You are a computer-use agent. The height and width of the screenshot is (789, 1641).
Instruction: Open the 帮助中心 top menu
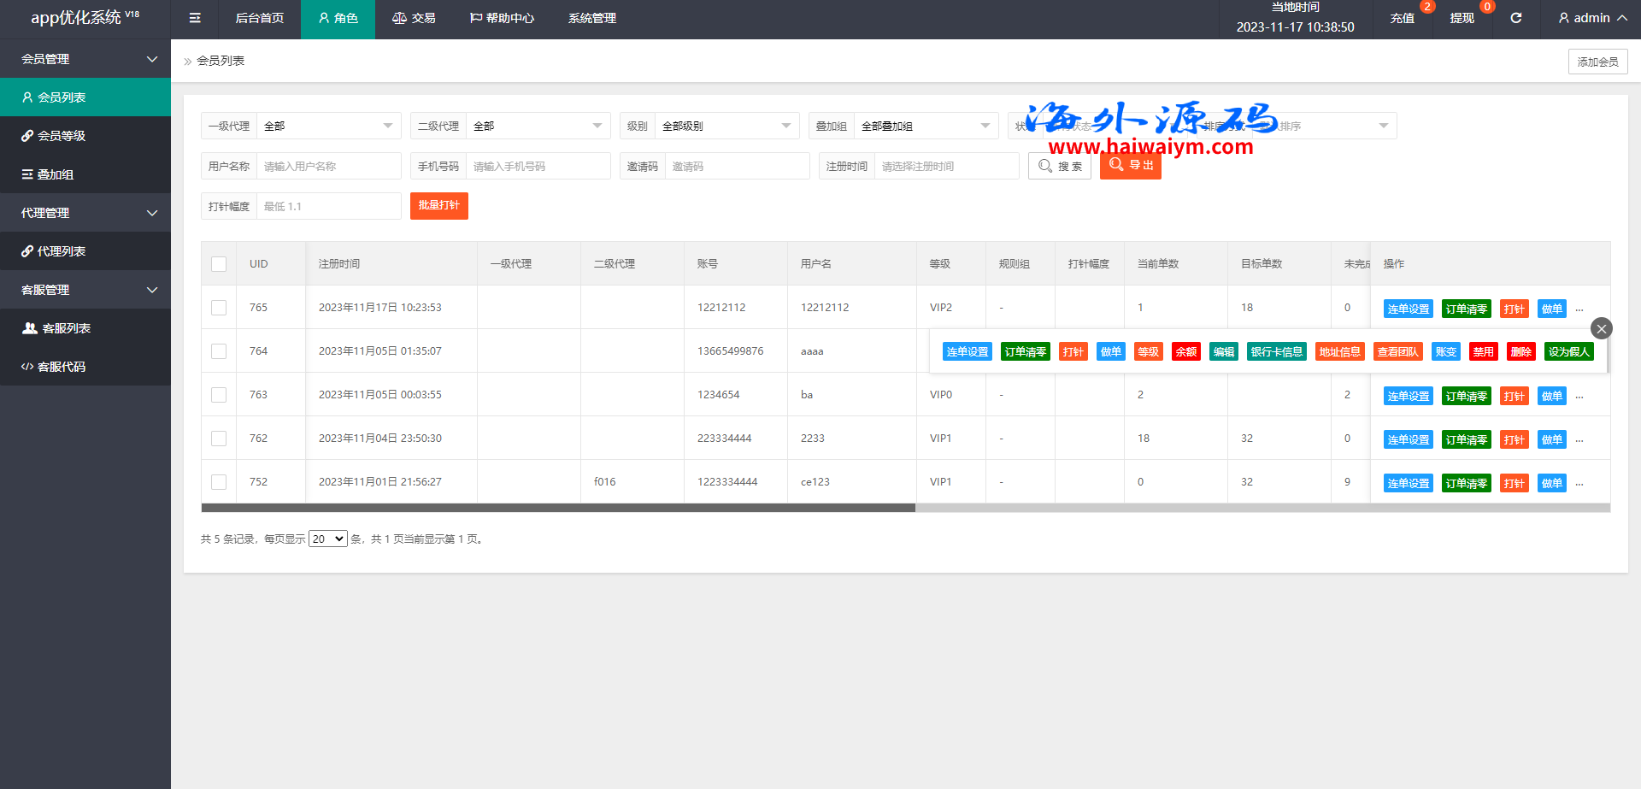[502, 18]
